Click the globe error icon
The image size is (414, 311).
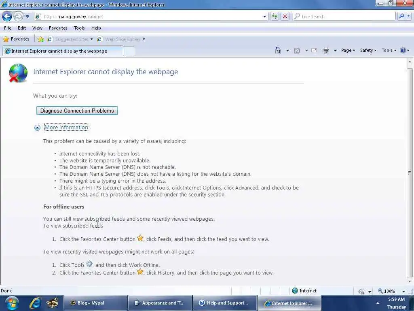[x=18, y=73]
